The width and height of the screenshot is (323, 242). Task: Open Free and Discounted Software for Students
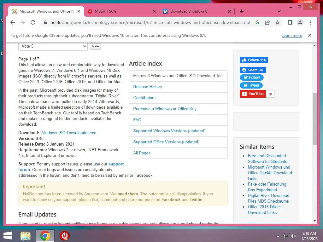267,159
